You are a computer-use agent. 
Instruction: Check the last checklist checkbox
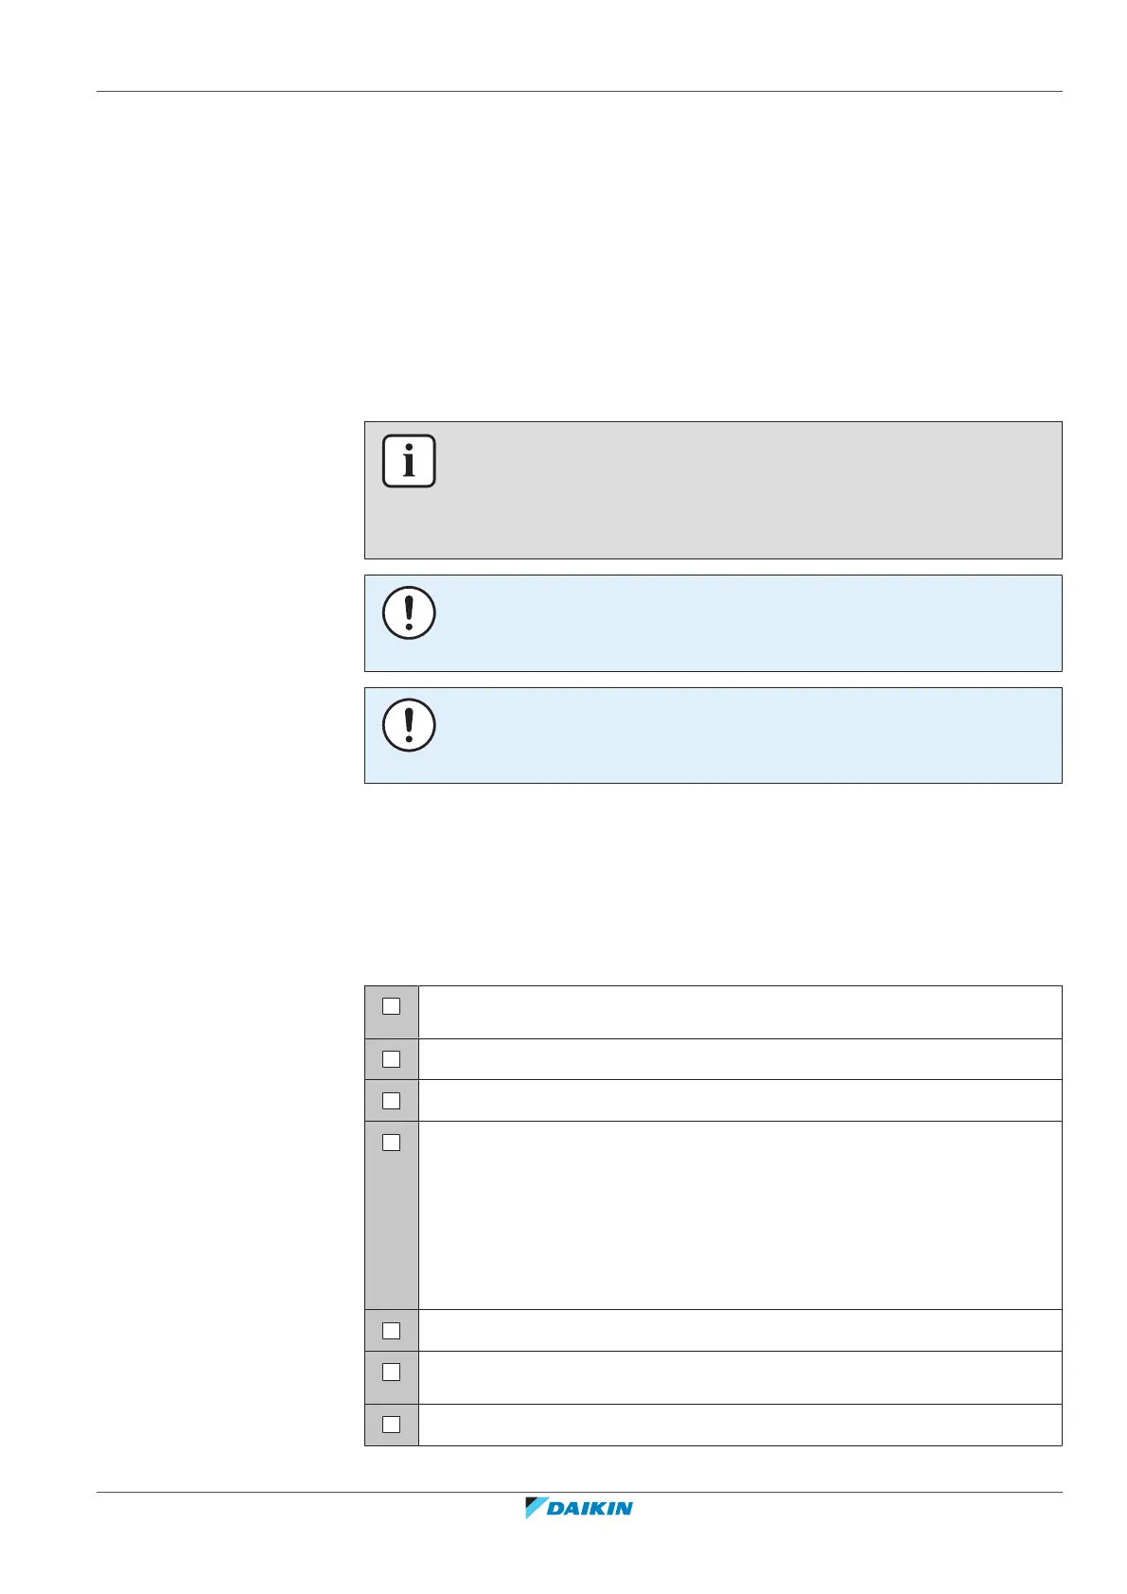tap(391, 1425)
